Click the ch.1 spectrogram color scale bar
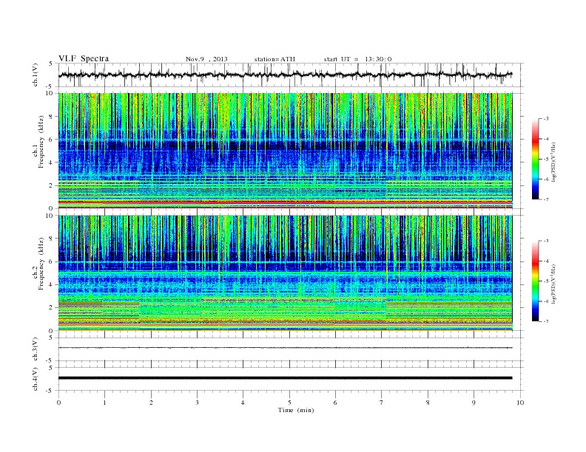 pos(535,160)
